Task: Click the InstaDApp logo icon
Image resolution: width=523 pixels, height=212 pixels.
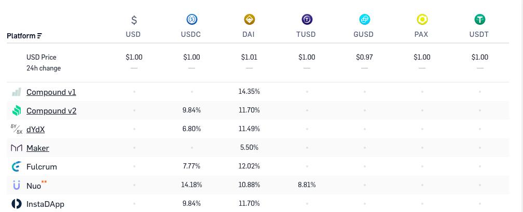Action: click(x=17, y=204)
